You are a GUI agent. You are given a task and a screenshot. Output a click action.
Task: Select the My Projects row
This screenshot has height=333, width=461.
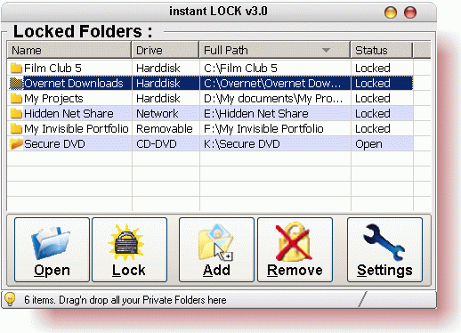coord(210,98)
